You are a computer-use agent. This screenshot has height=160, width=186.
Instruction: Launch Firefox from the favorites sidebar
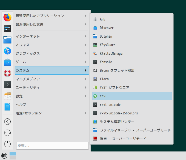(x=7, y=17)
